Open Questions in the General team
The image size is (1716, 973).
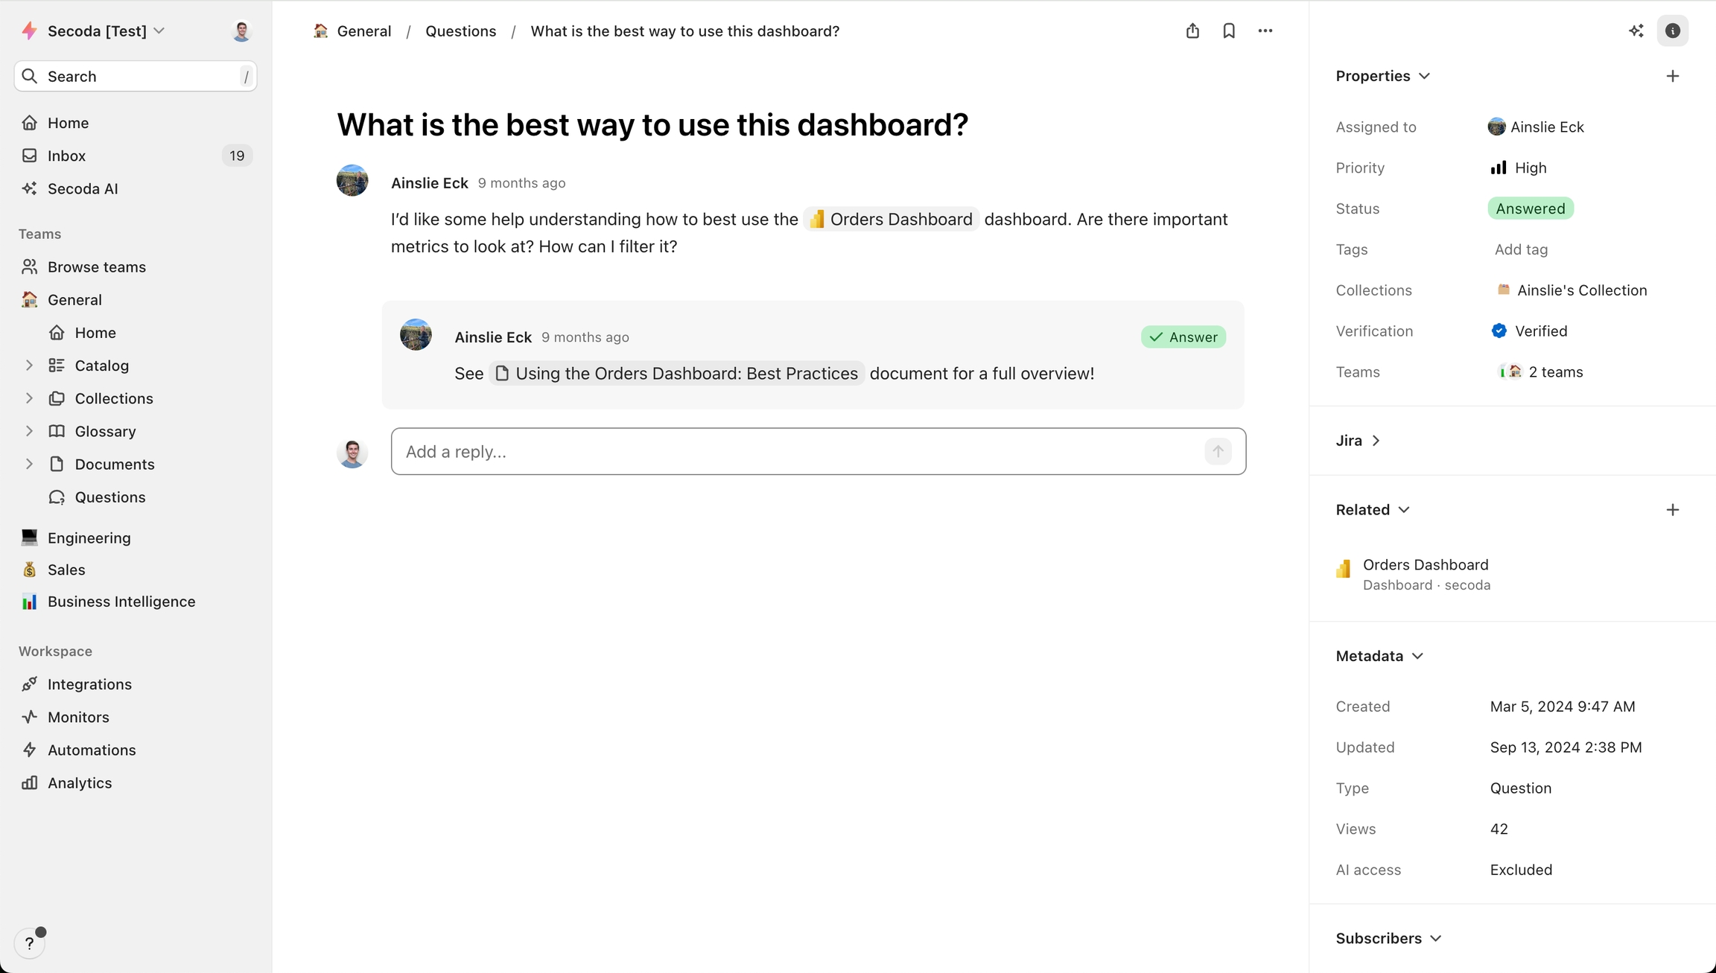coord(109,497)
